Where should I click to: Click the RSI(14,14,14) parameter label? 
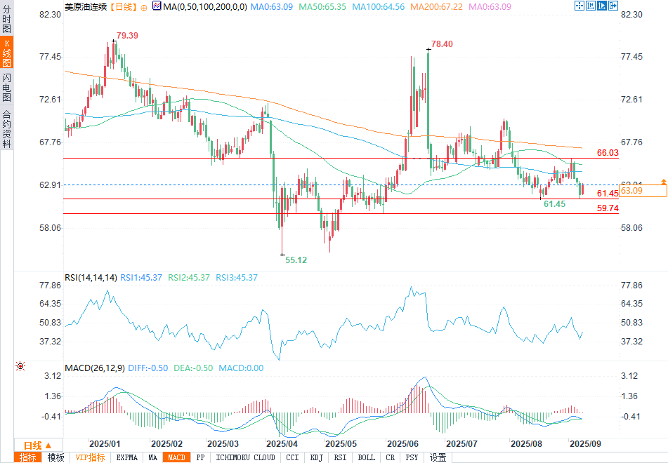tap(91, 278)
